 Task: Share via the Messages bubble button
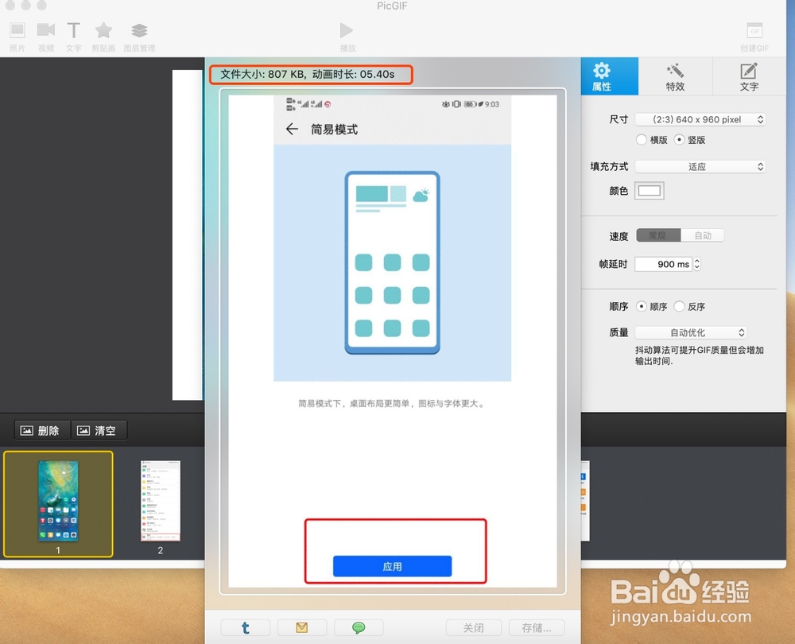click(x=359, y=628)
